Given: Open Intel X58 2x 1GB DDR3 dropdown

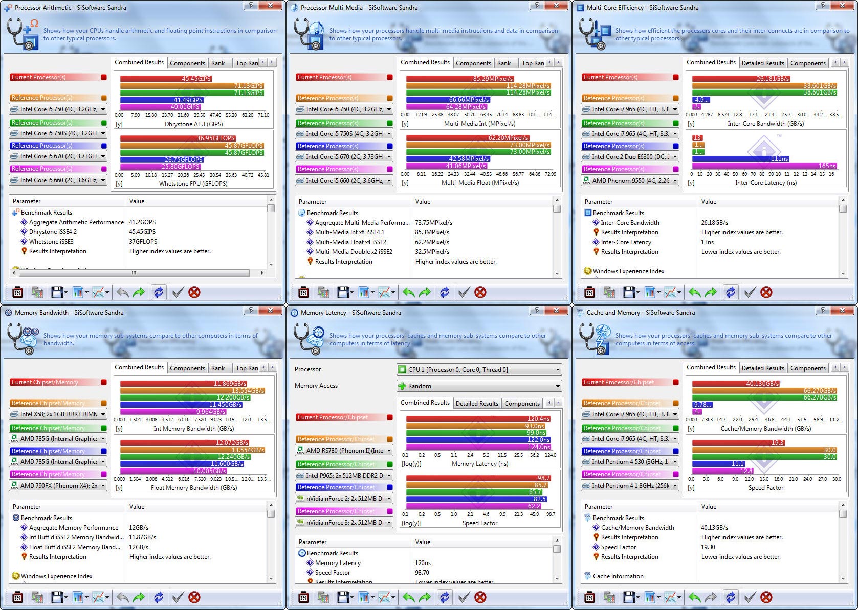Looking at the screenshot, I should [58, 414].
